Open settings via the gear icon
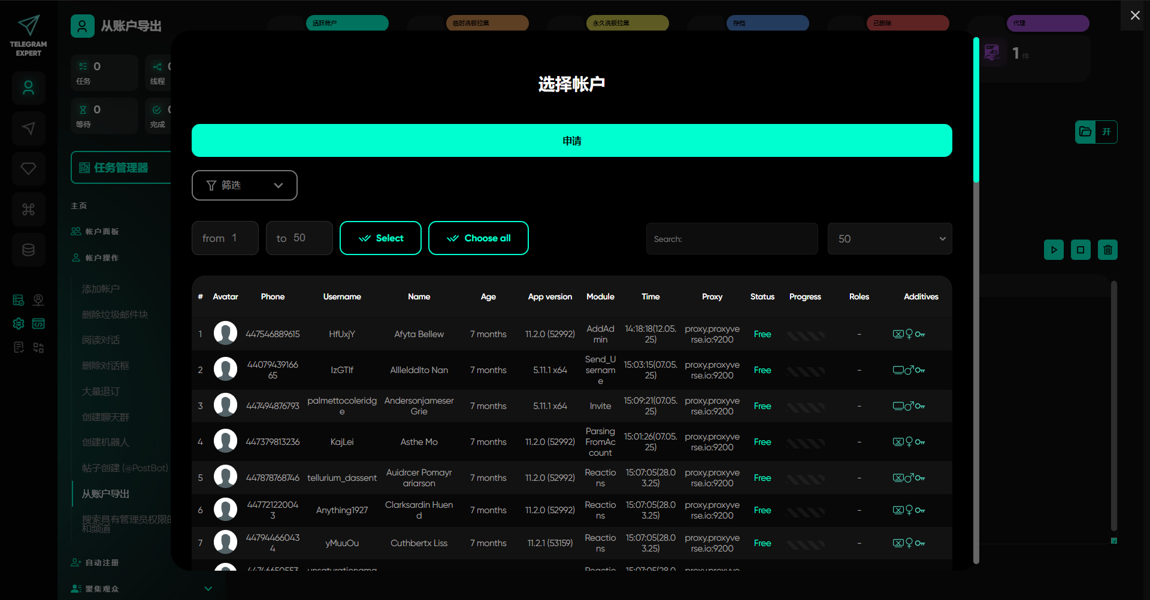The height and width of the screenshot is (600, 1150). pyautogui.click(x=19, y=324)
